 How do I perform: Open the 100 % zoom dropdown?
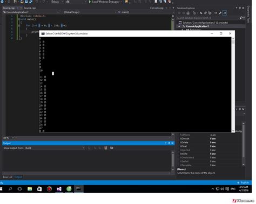[13, 138]
